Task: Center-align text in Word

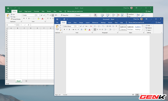Action: coord(97,29)
